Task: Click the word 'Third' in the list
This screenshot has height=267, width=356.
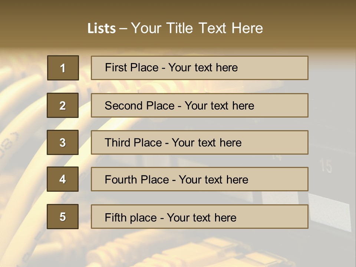Action: tap(118, 143)
